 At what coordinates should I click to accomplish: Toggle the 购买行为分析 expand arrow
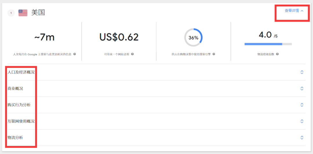[302, 105]
